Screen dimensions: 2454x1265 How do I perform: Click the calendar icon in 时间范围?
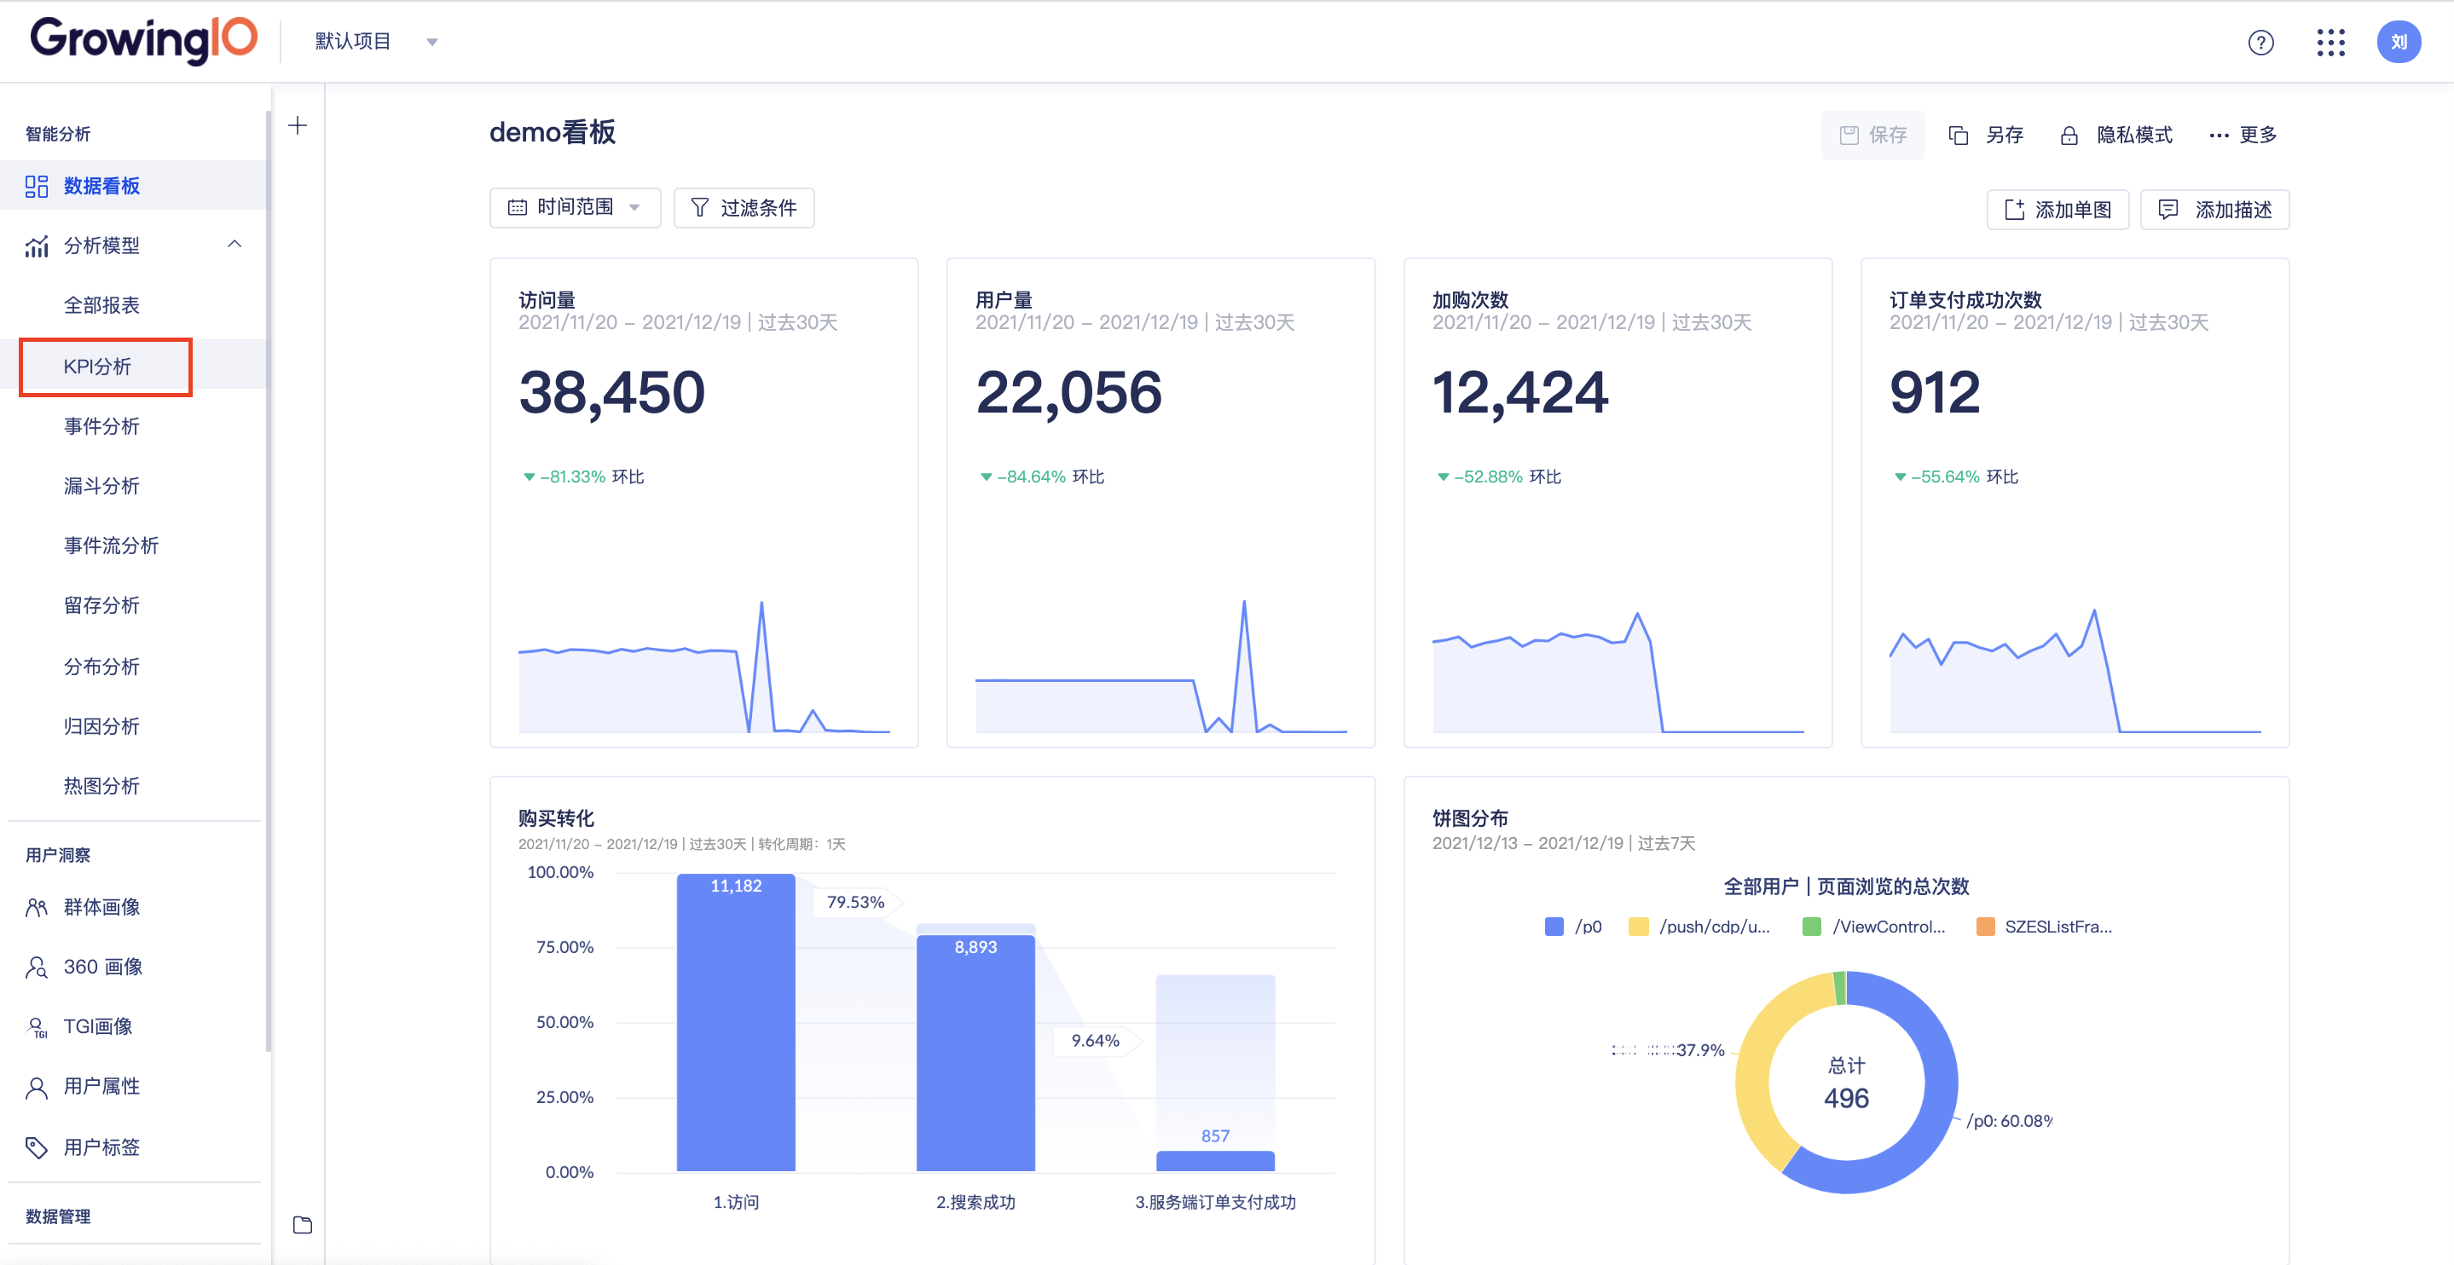(x=518, y=208)
